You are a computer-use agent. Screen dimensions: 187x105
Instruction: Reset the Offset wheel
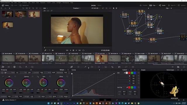(67, 76)
